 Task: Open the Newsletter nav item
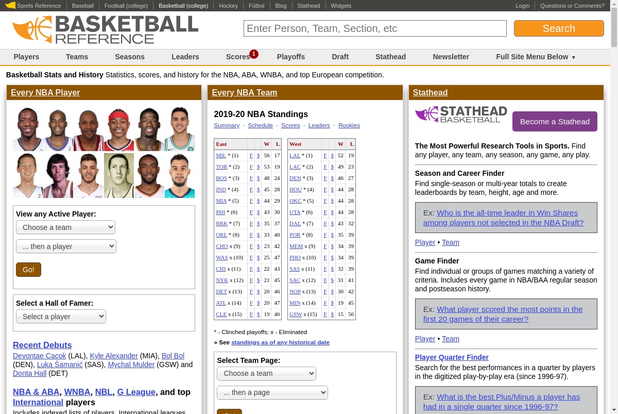[451, 57]
